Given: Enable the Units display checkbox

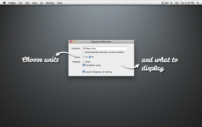Looking at the screenshot, I should 84,62.
